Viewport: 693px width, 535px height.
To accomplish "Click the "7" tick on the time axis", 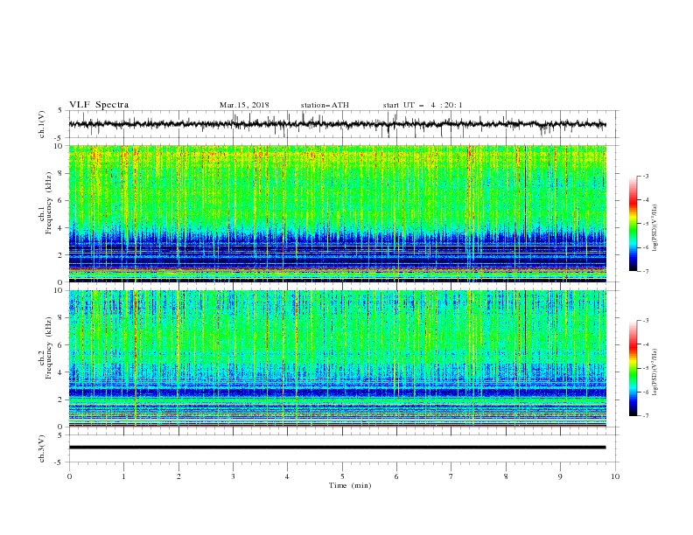I will (451, 476).
